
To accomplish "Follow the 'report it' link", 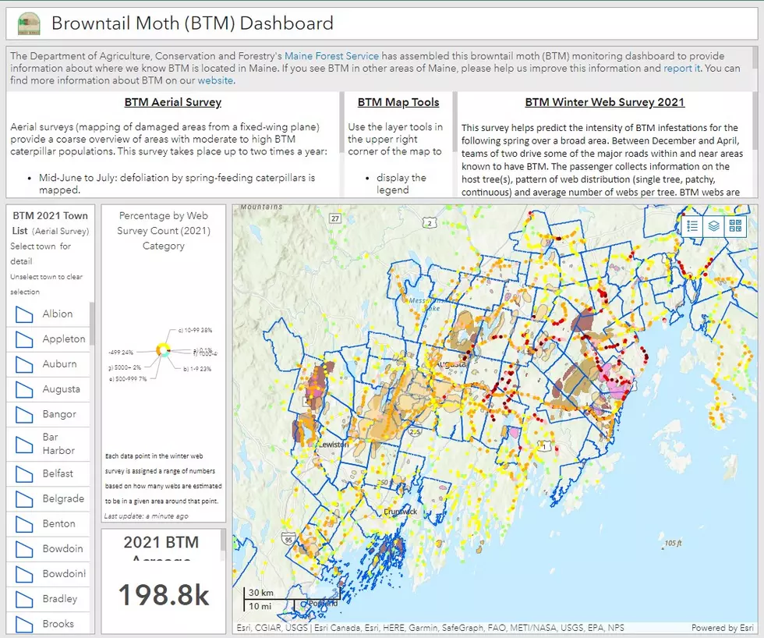I will coord(681,68).
